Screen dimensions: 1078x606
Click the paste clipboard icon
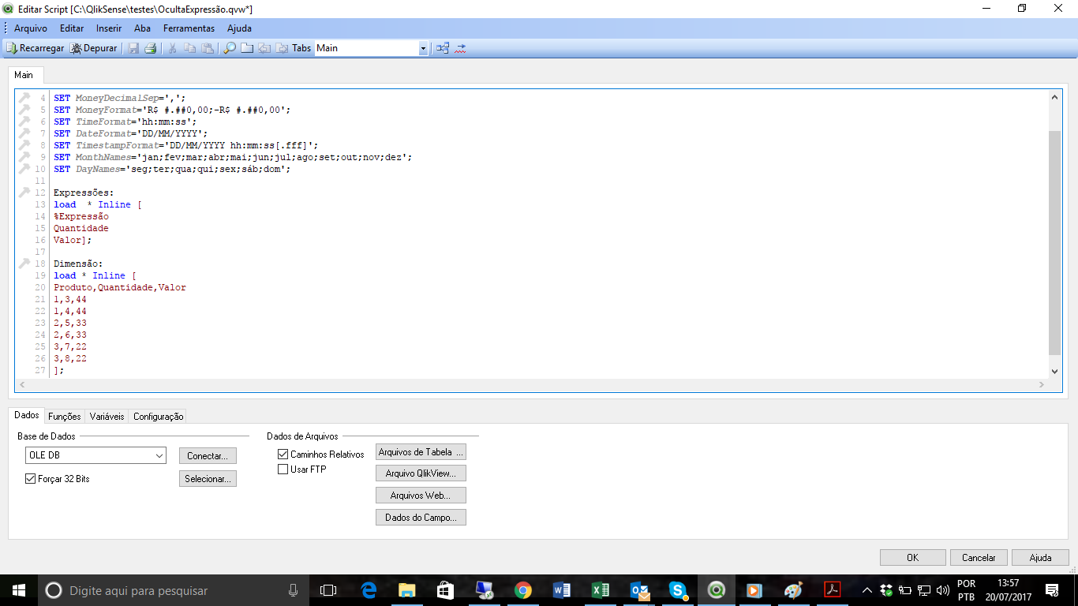pyautogui.click(x=207, y=48)
